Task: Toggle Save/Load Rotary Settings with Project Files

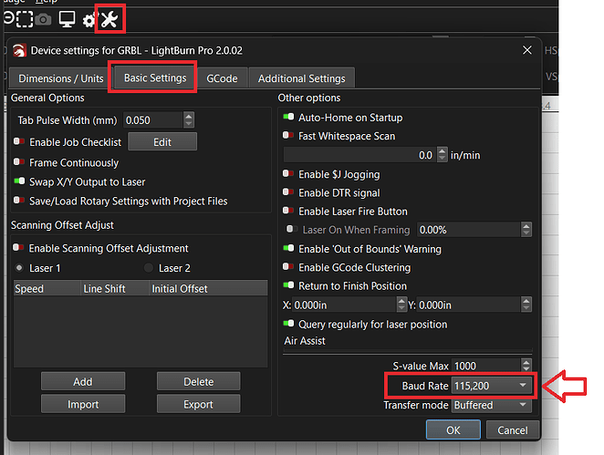Action: (19, 201)
